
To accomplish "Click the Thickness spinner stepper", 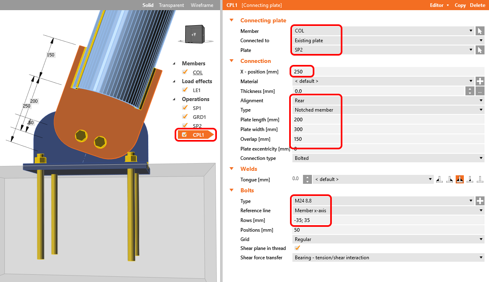I will click(x=470, y=91).
